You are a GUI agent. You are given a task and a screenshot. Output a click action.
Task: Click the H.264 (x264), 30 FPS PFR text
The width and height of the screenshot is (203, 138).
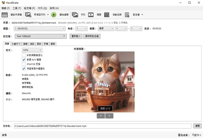(x=35, y=75)
